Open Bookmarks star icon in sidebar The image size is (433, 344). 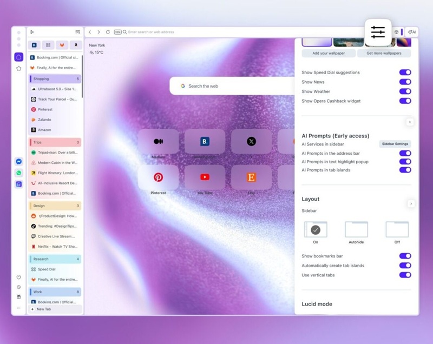[x=19, y=68]
